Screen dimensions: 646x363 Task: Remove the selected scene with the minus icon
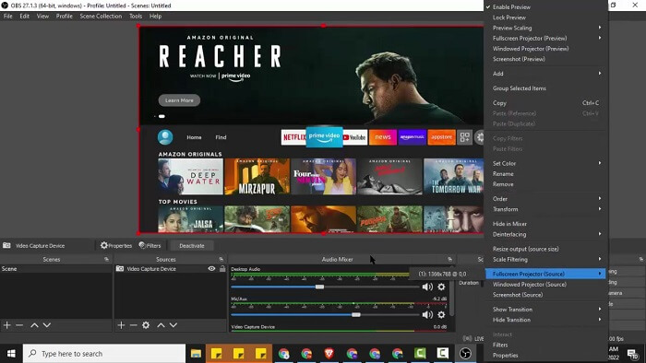tap(19, 325)
